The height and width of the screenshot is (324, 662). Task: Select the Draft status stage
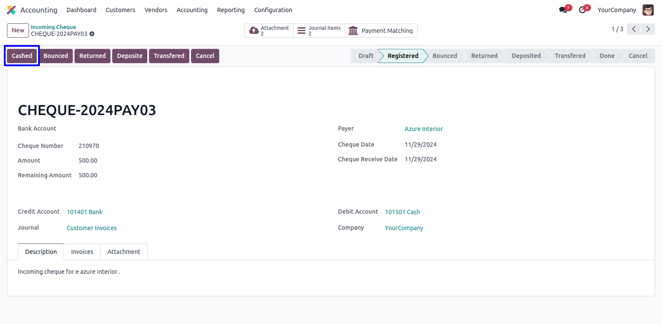pyautogui.click(x=366, y=56)
